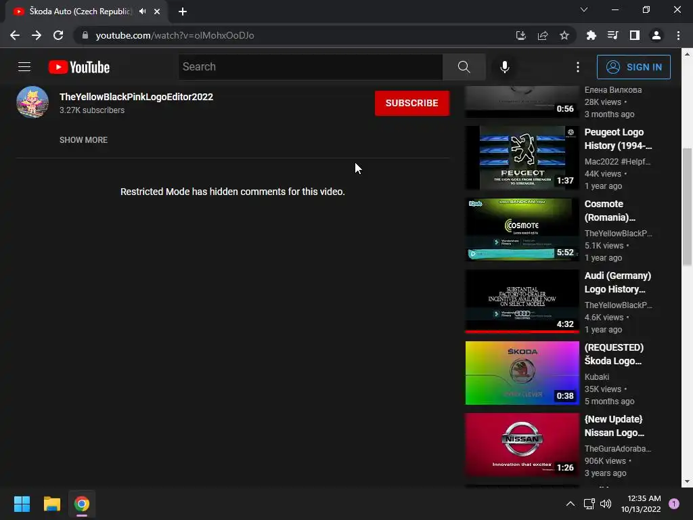The width and height of the screenshot is (693, 520).
Task: Open the Peugeot Logo History thumbnail
Action: 522,158
